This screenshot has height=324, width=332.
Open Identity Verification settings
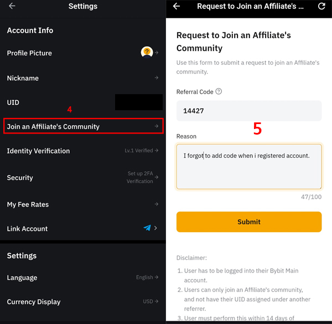tap(83, 151)
